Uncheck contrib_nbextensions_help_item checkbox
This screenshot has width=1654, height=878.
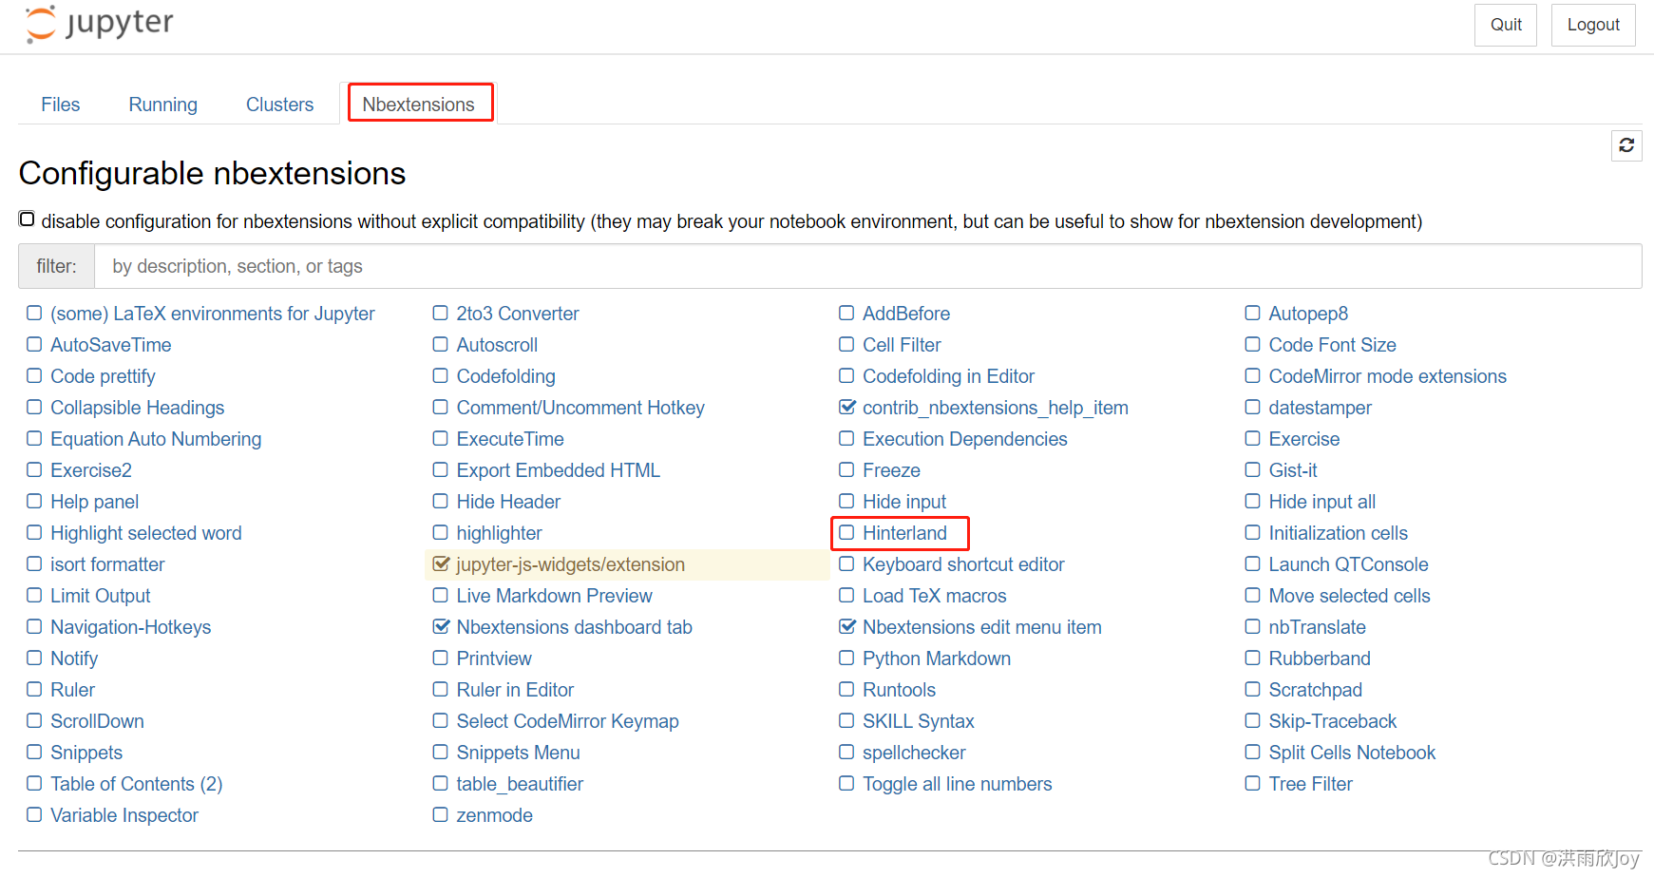(846, 407)
